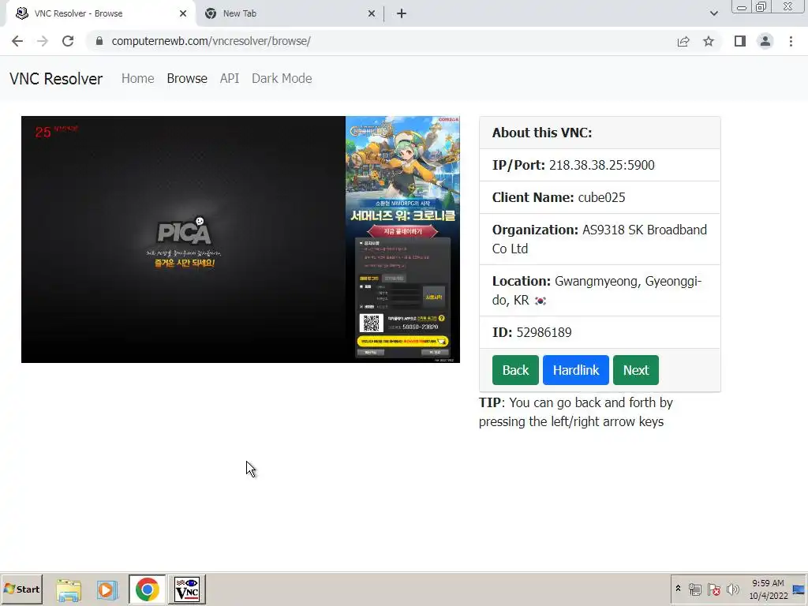Select client name cube025 text
This screenshot has height=606, width=808.
[559, 197]
